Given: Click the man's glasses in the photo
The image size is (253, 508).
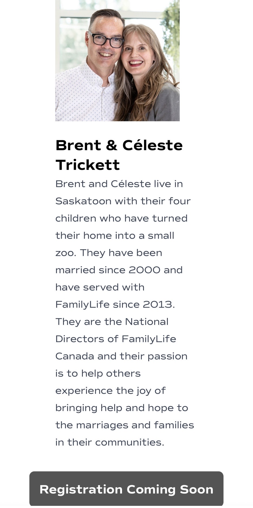Looking at the screenshot, I should [107, 39].
